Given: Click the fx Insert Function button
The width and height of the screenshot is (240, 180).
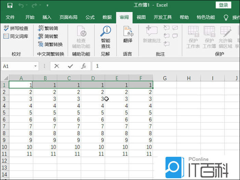Looking at the screenshot, I should point(83,66).
